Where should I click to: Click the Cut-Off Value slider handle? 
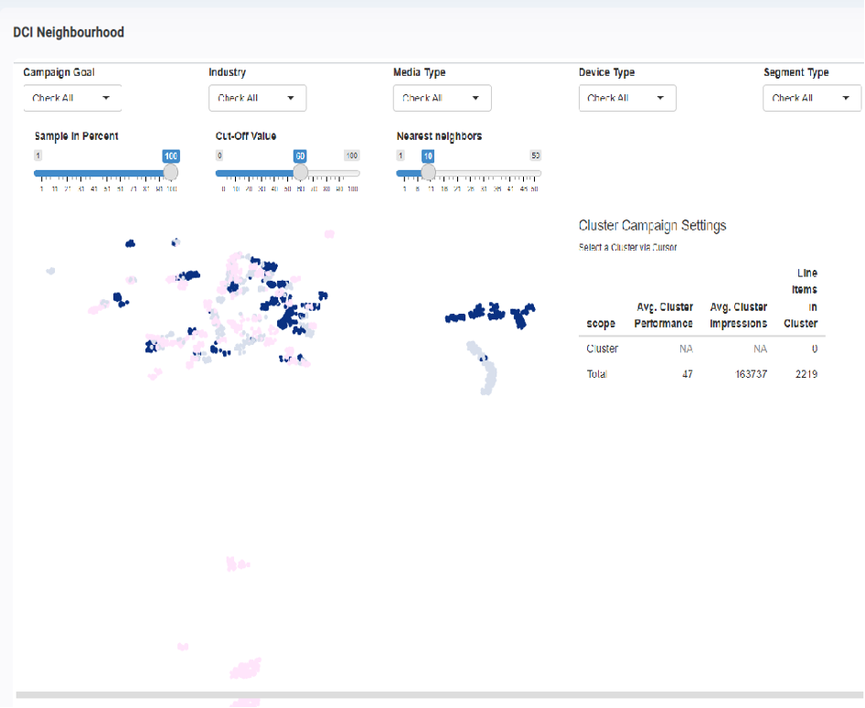click(x=300, y=172)
